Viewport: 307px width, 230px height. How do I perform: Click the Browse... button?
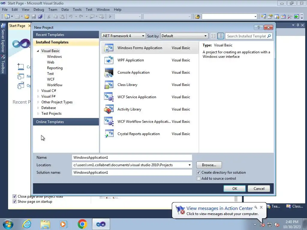coord(209,165)
